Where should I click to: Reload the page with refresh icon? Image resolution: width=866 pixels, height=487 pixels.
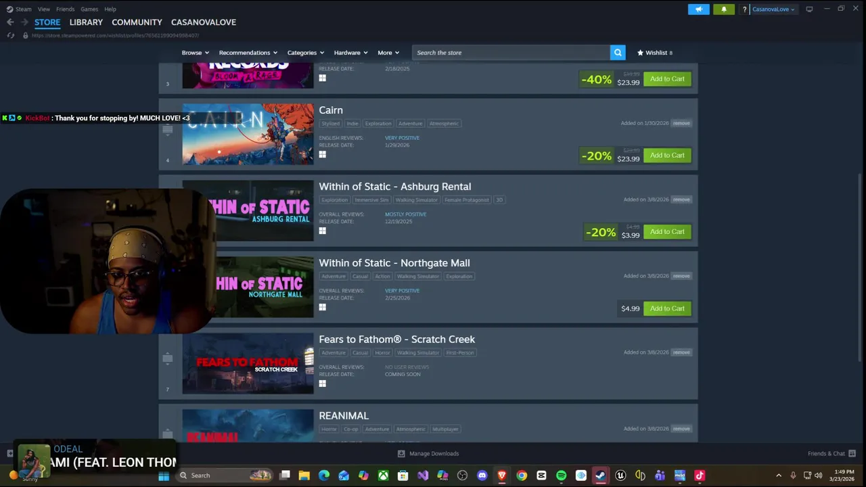click(x=10, y=35)
